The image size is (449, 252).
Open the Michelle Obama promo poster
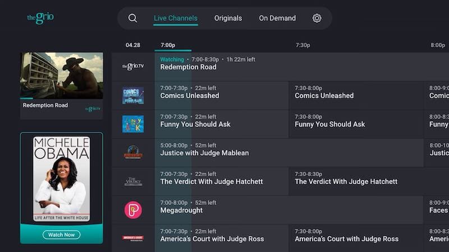click(62, 179)
